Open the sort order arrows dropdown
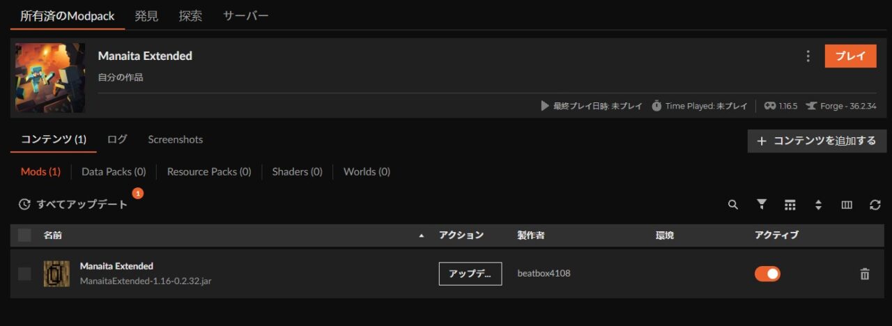Viewport: 892px width, 326px height. (818, 205)
